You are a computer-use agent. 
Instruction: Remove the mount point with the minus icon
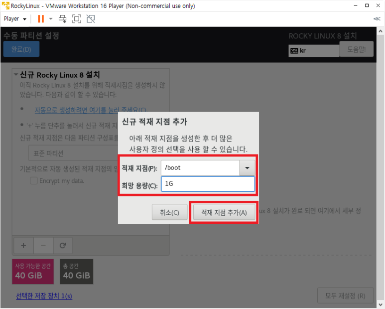[43, 245]
